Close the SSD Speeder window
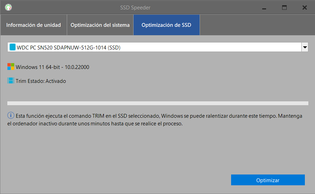This screenshot has width=315, height=194. pos(305,7)
